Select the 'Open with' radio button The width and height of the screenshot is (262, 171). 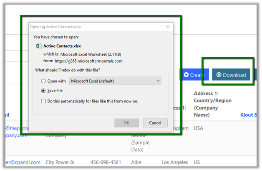coord(43,81)
